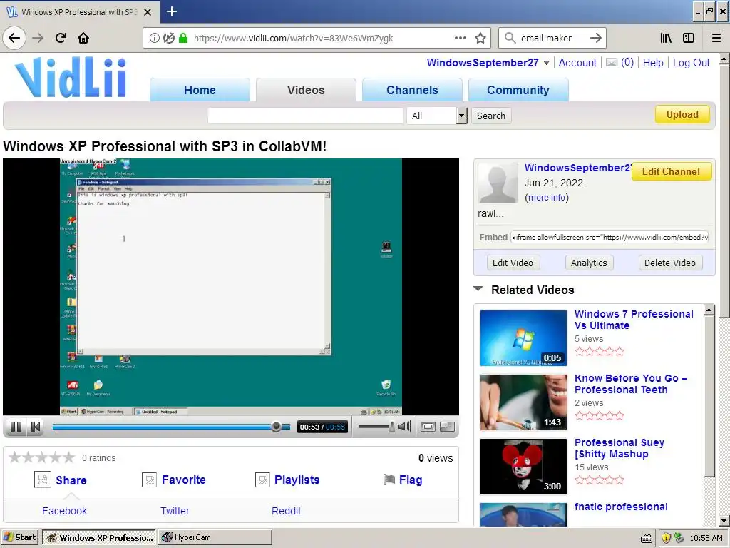730x548 pixels.
Task: Toggle the sidebar icon in browser toolbar
Action: pyautogui.click(x=689, y=39)
